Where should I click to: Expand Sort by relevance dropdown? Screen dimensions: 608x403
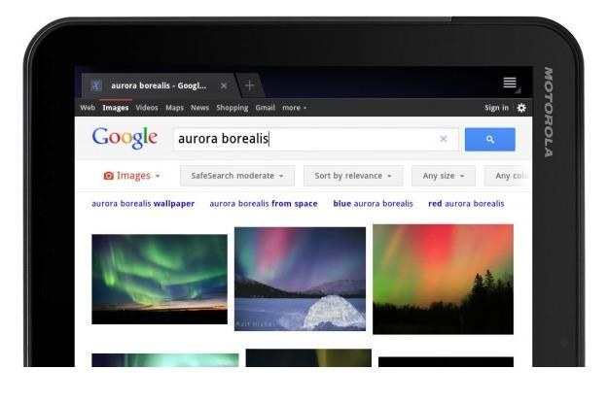[353, 176]
